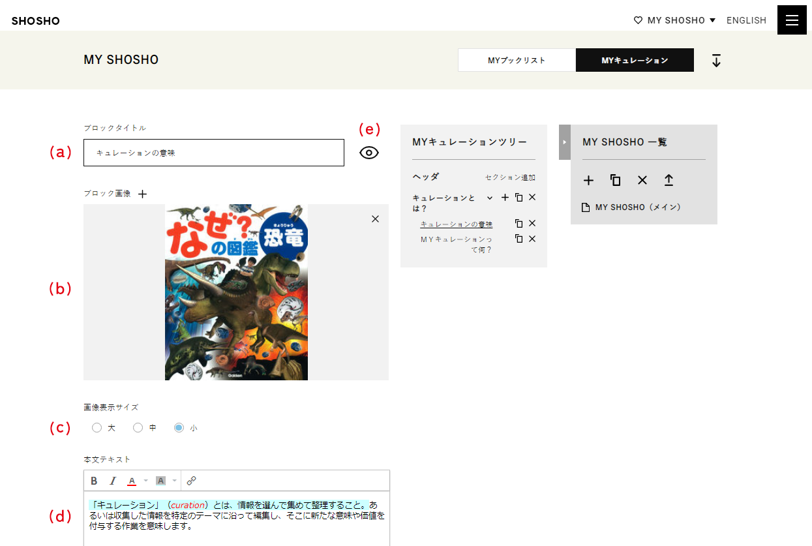Duplicate the キュレーションとは？ section
Screen dimensions: 812x546
tap(519, 197)
